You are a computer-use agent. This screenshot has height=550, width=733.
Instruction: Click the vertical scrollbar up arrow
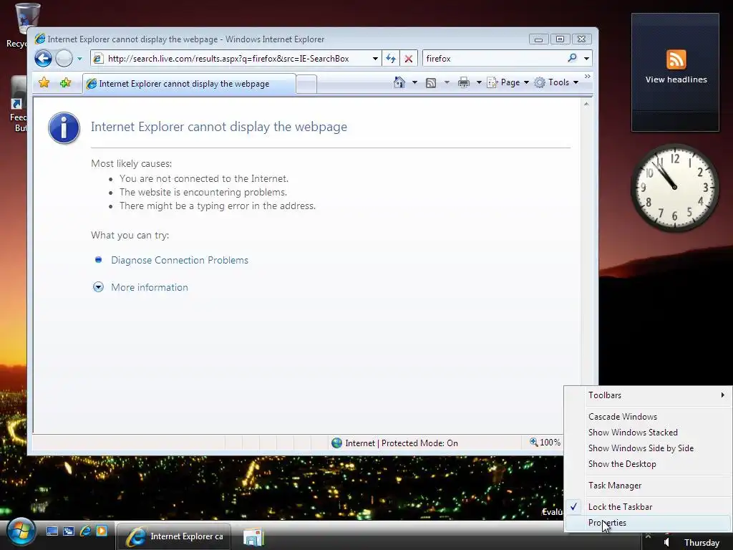586,104
